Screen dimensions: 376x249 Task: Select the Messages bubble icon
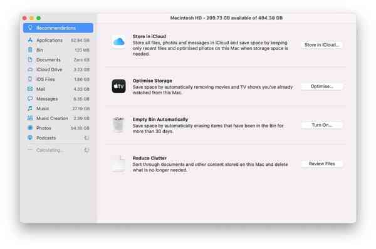click(30, 99)
